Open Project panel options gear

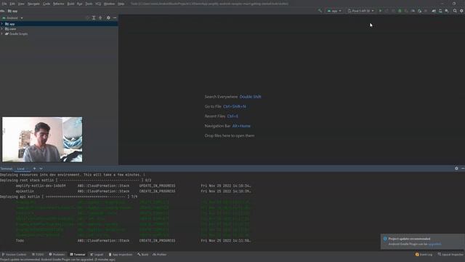pos(108,17)
